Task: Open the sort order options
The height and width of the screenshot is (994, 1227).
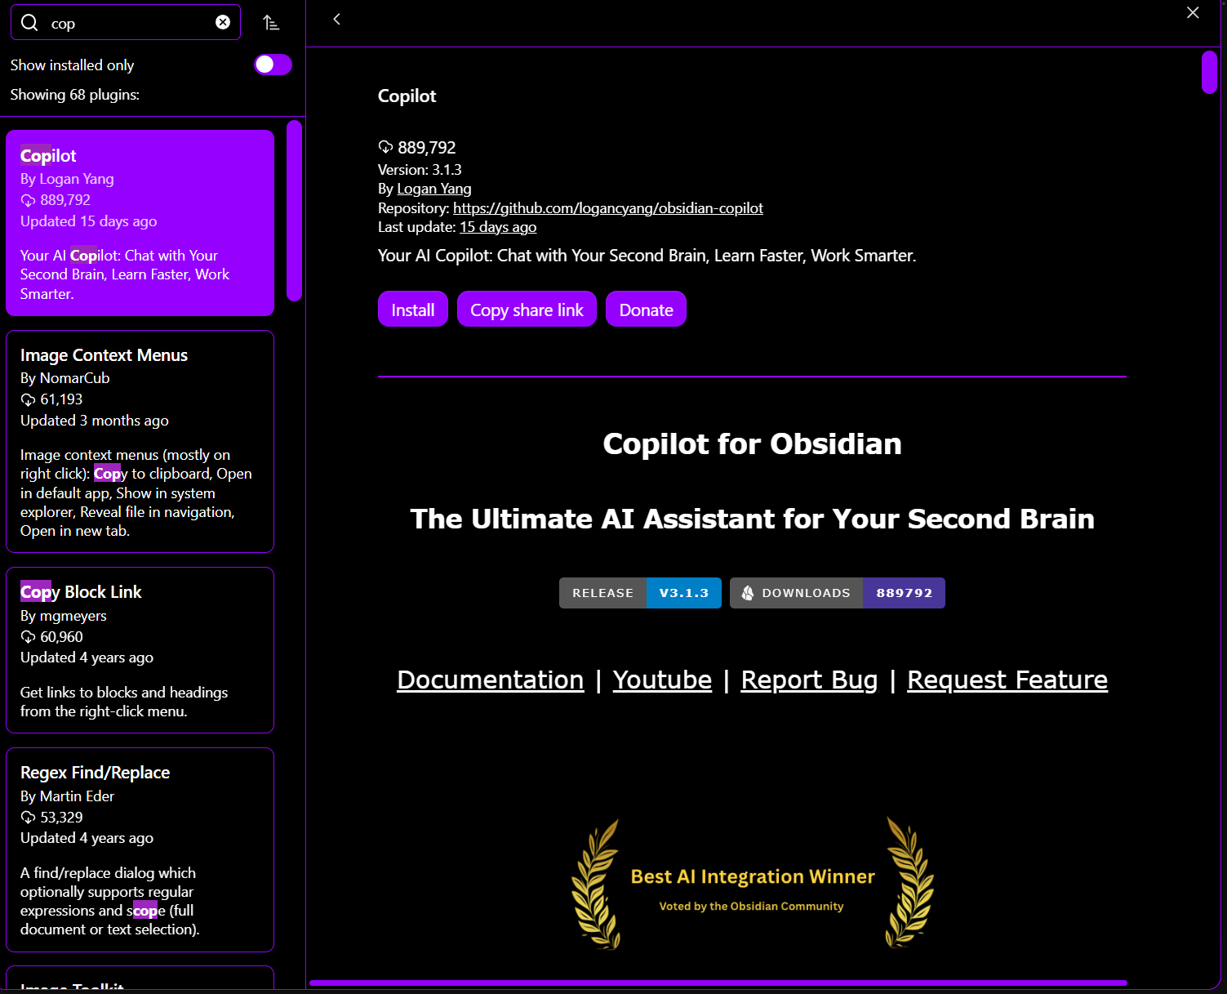Action: pos(271,23)
